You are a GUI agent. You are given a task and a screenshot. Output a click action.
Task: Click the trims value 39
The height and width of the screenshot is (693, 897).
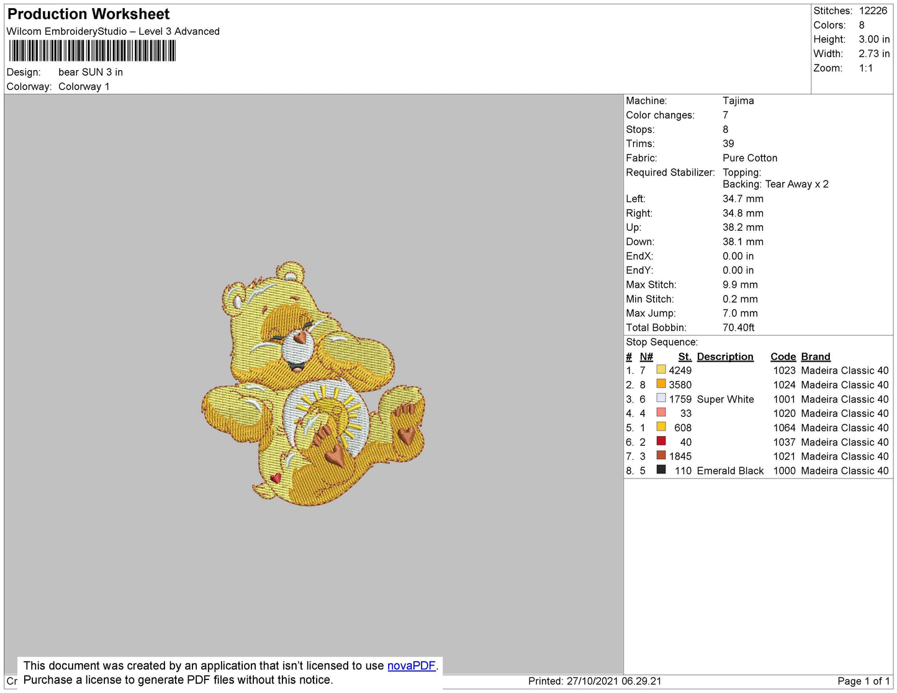click(x=728, y=143)
